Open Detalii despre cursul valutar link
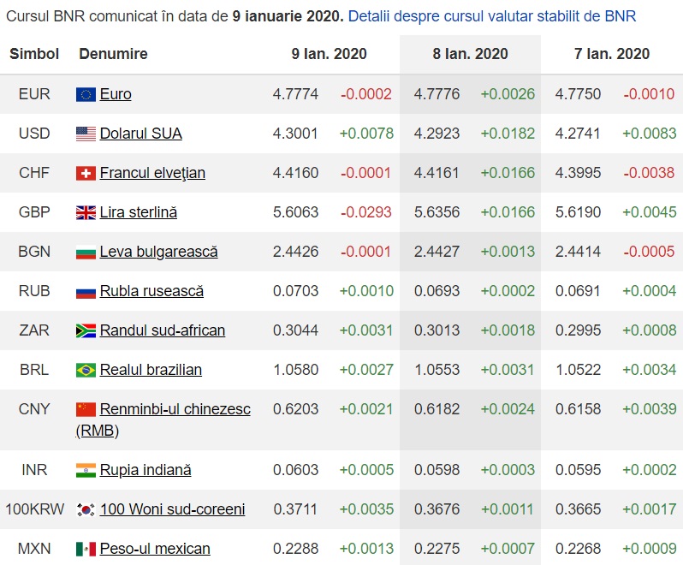Image resolution: width=683 pixels, height=565 pixels. (x=492, y=16)
